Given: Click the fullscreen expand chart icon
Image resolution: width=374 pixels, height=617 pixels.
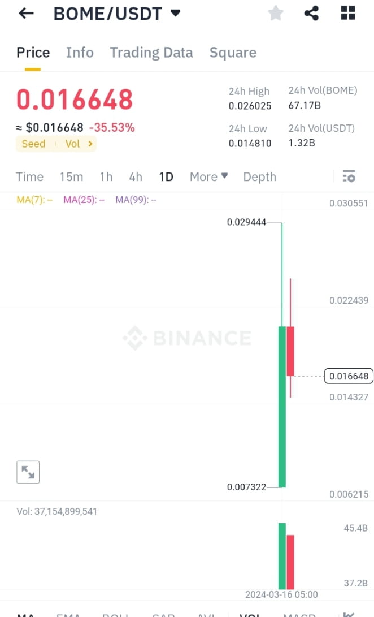Looking at the screenshot, I should (x=28, y=472).
